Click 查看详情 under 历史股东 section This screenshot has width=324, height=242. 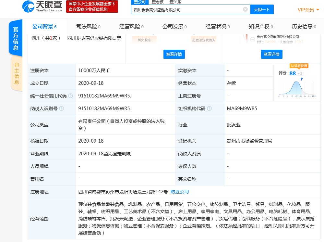click(174, 54)
